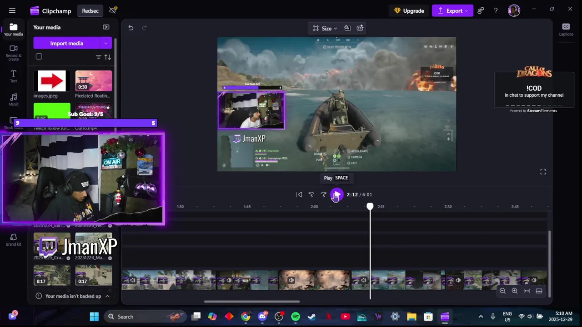Click the Your media isn't backed up notice
582x327 pixels.
(x=73, y=296)
